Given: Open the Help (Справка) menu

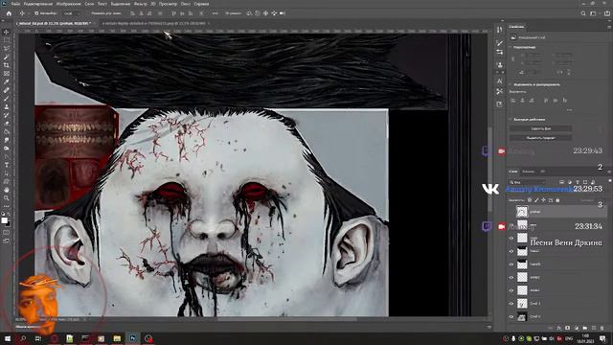Looking at the screenshot, I should click(x=201, y=4).
